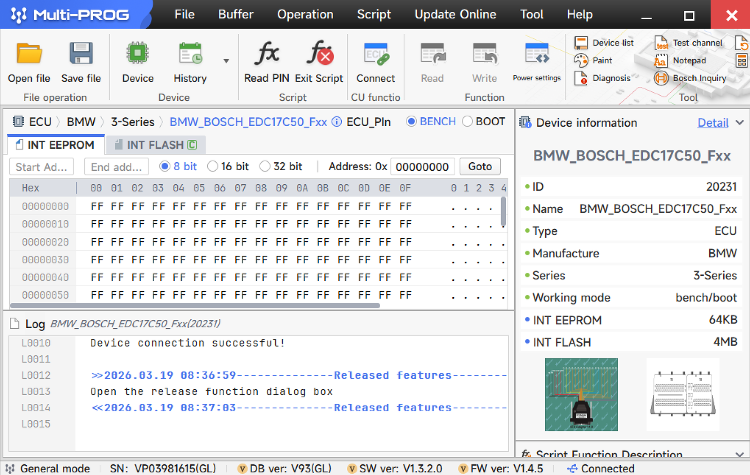Run the Read PIN script

(266, 54)
